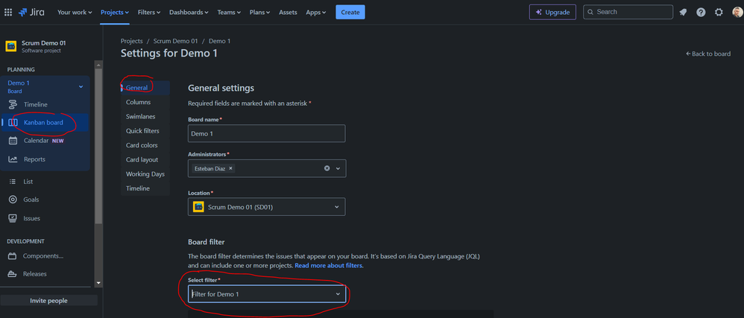
Task: Expand the Filters menu
Action: (149, 13)
